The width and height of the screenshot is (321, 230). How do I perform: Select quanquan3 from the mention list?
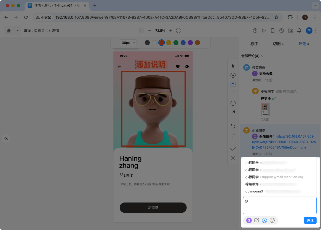pos(254,191)
